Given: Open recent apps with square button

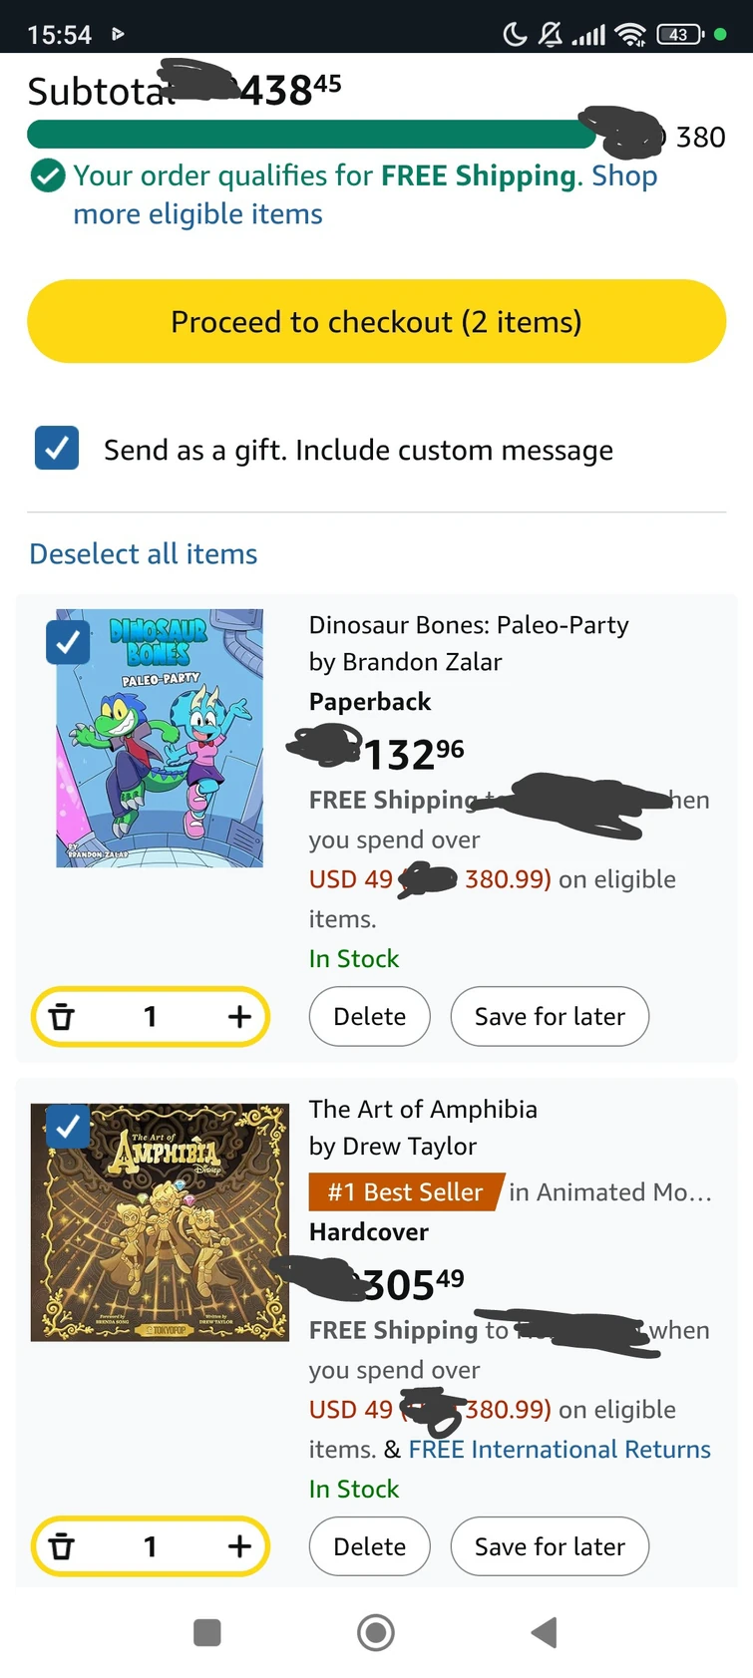Looking at the screenshot, I should (x=207, y=1632).
